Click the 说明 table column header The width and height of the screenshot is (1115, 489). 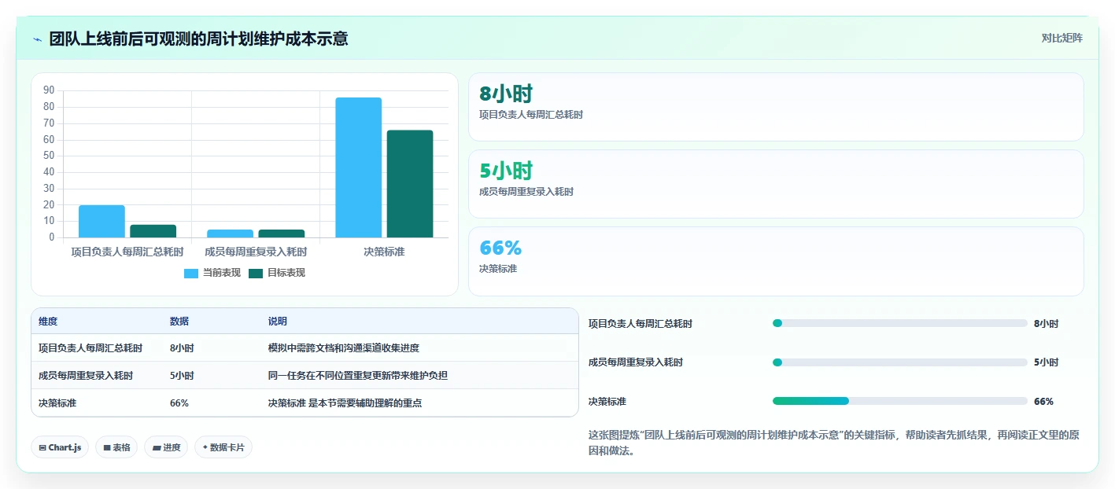coord(278,322)
